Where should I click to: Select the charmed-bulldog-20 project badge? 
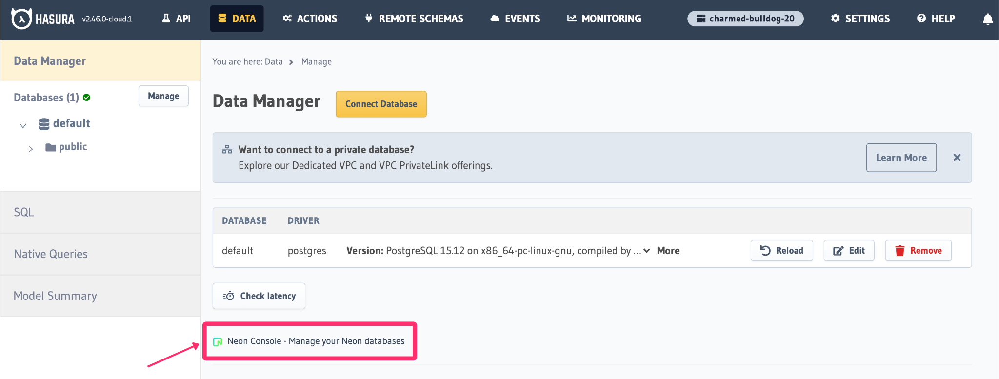coord(745,19)
